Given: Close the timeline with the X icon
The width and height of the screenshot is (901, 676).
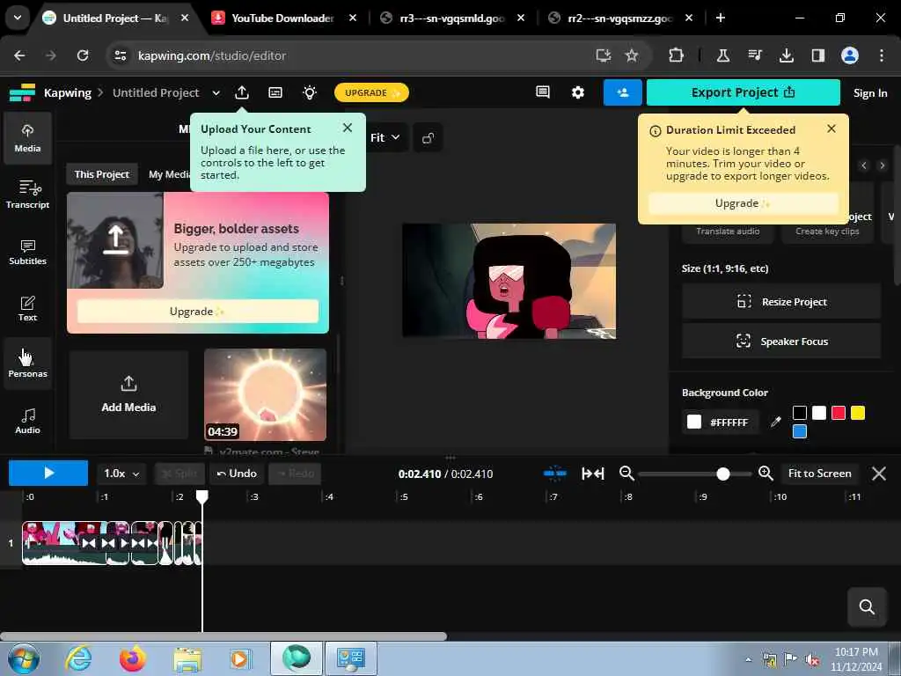Looking at the screenshot, I should point(878,473).
